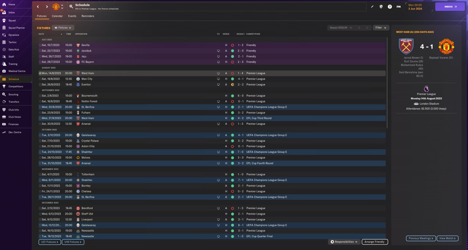
Task: Click the Arrange Friendly button
Action: (x=375, y=242)
